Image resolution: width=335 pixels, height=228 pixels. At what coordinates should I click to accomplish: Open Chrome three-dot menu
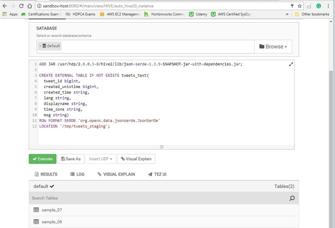pyautogui.click(x=328, y=6)
